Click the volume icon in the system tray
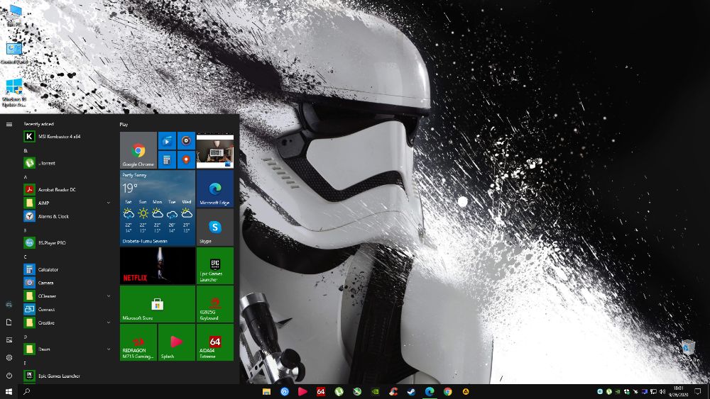The width and height of the screenshot is (710, 399). (x=663, y=391)
